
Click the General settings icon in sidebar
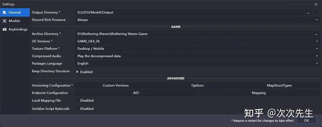click(5, 12)
